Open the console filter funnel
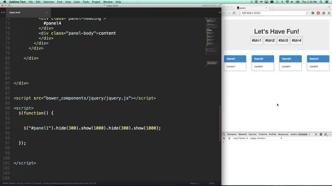This screenshot has height=186, width=332. click(x=229, y=138)
